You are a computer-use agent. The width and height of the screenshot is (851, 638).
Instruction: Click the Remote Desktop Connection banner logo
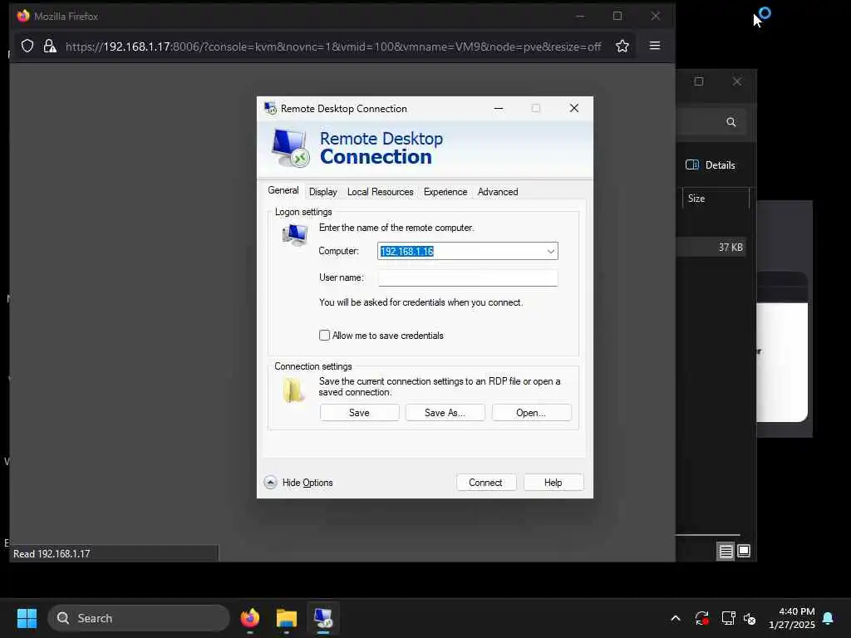[x=290, y=148]
